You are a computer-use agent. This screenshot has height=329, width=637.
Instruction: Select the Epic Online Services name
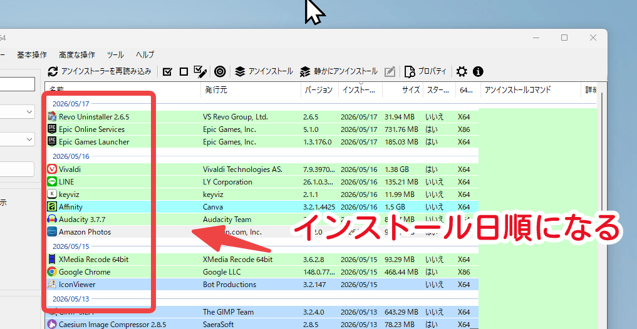pos(92,129)
